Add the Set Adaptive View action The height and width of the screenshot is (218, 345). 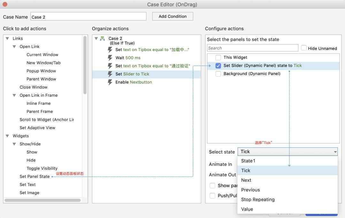[x=37, y=128]
